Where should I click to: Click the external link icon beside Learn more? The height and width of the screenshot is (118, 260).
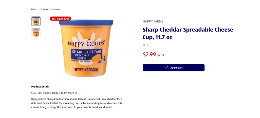[76, 93]
